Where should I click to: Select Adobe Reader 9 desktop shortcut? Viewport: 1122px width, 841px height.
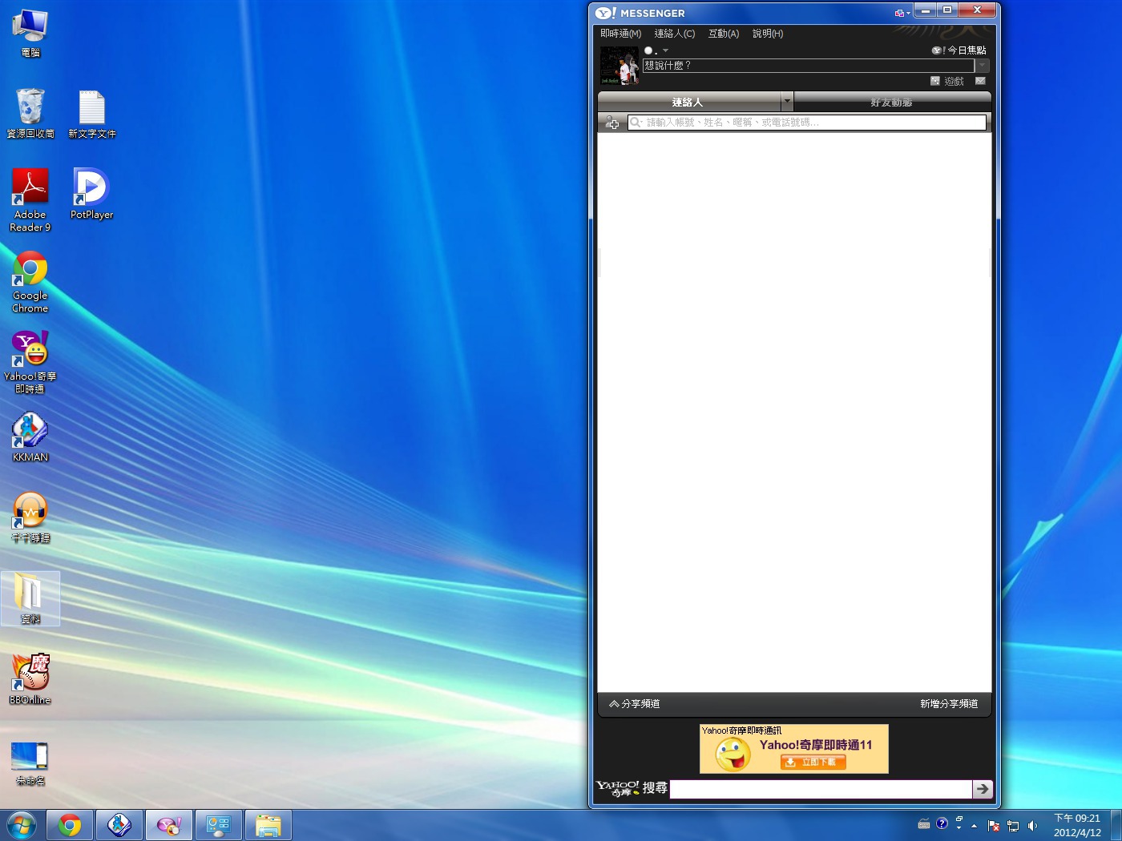click(x=30, y=200)
